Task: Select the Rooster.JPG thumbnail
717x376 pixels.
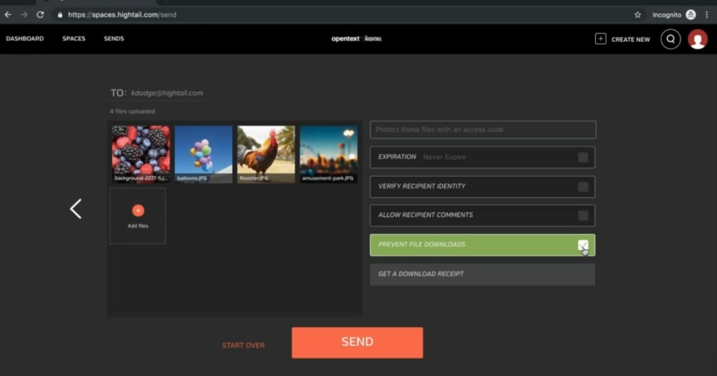Action: tap(266, 154)
